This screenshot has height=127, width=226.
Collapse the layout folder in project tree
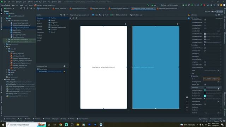click(x=7, y=51)
